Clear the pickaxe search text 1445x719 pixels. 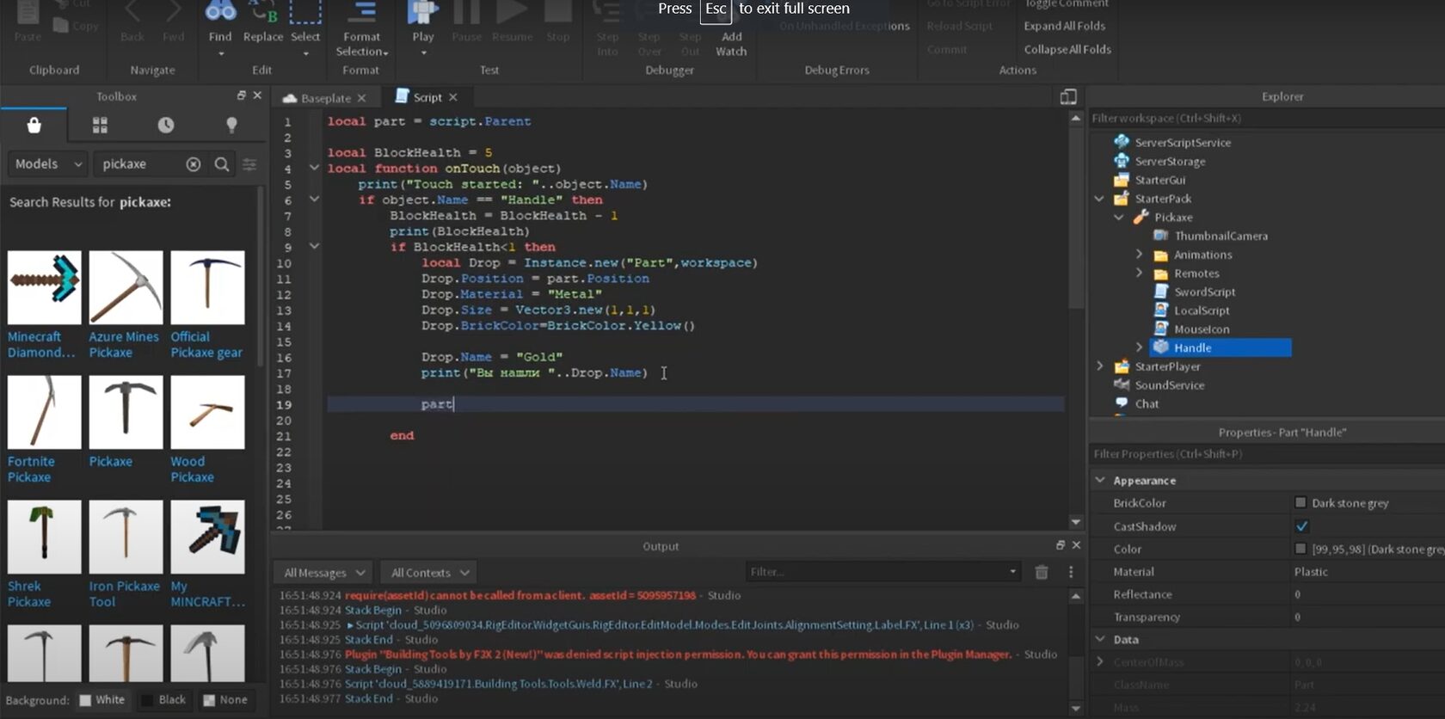click(x=194, y=164)
